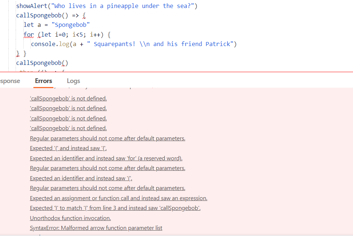
Task: Open the "instead saw 'for' (a reserved word)" error
Action: [x=106, y=158]
